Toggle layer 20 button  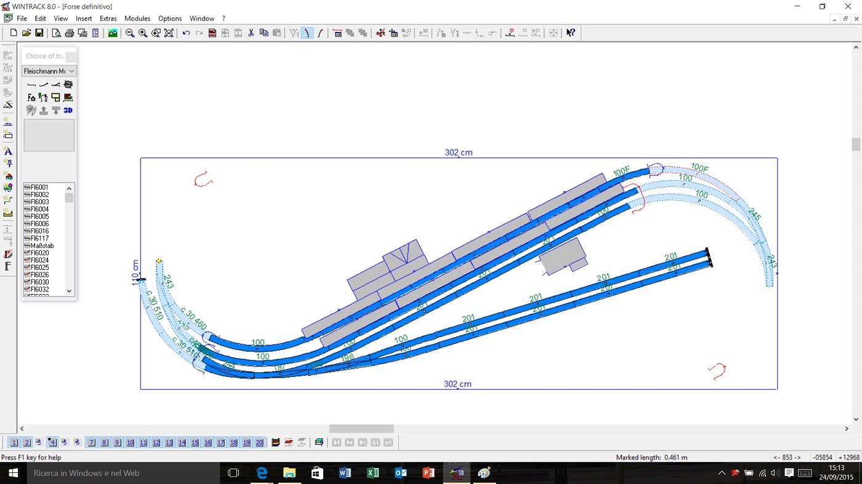coord(259,443)
